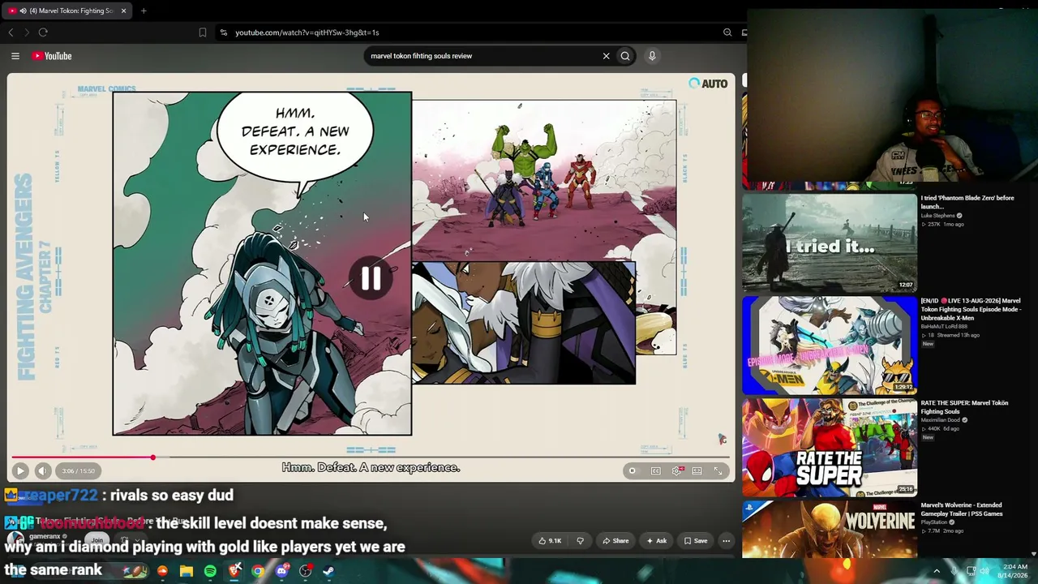Submit search with the magnifier button
Screen dimensions: 1038x584
click(625, 56)
